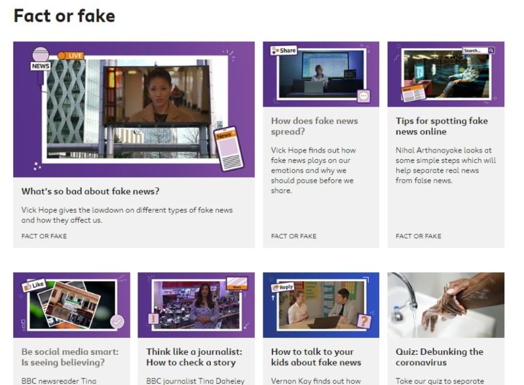The height and width of the screenshot is (385, 524).
Task: Open the hand-washing coronavirus quiz thumbnail
Action: [446, 305]
